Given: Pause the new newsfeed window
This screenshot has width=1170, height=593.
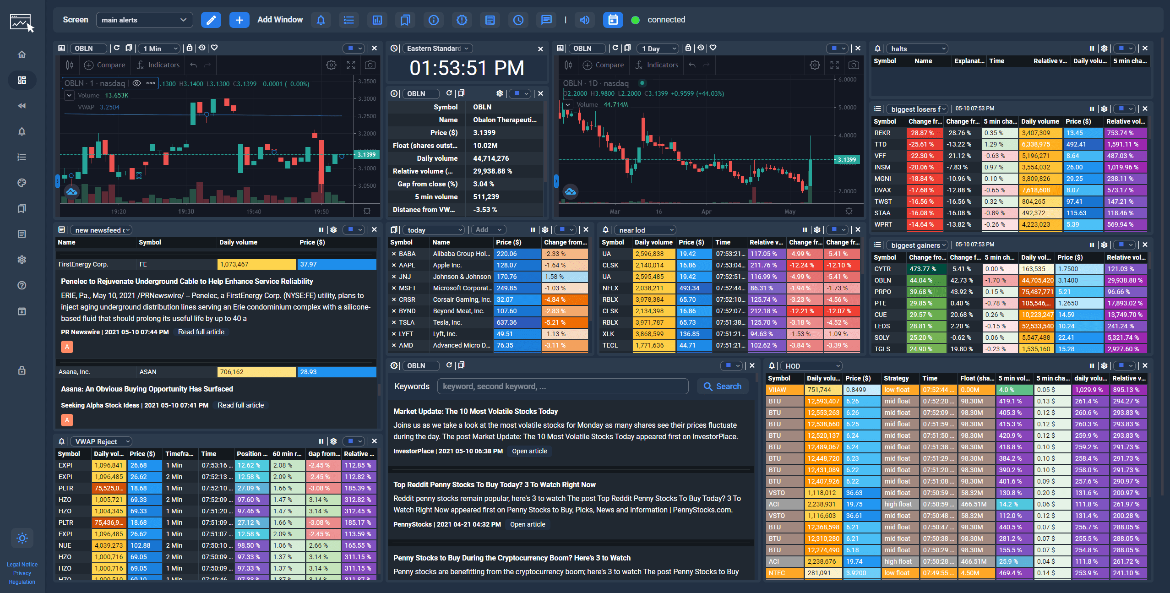Looking at the screenshot, I should coord(321,229).
